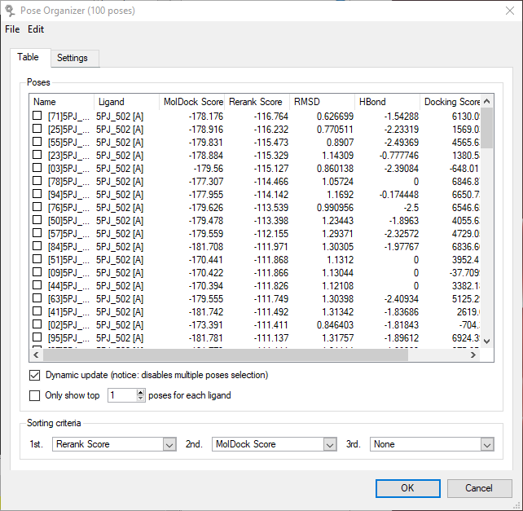Tick the checkbox for pose [23]5PJ
Screen dimensions: 523x511
tap(37, 155)
